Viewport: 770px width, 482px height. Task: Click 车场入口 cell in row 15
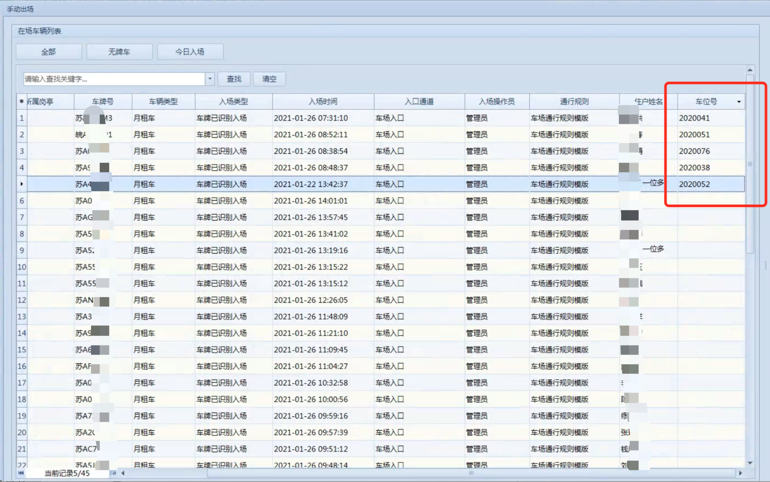pyautogui.click(x=419, y=350)
